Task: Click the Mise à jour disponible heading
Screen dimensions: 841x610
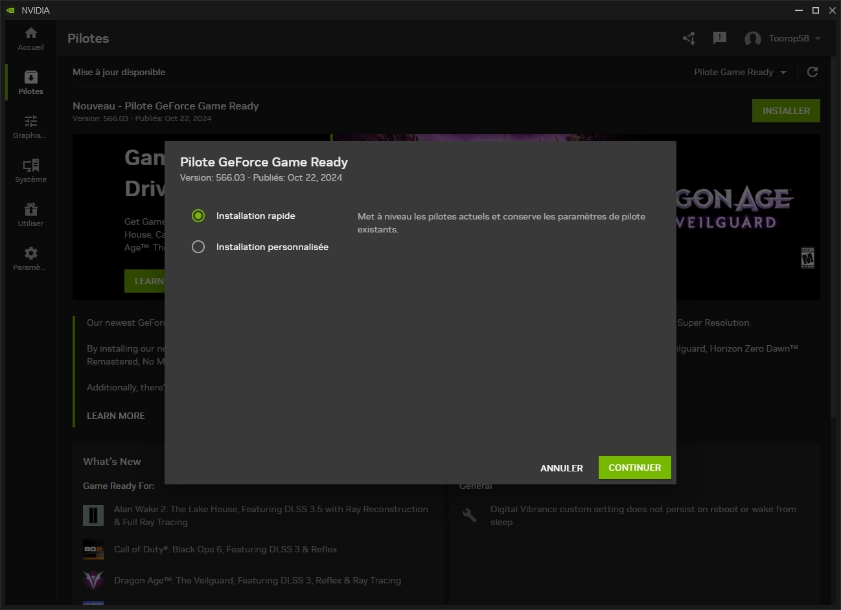Action: (x=119, y=72)
